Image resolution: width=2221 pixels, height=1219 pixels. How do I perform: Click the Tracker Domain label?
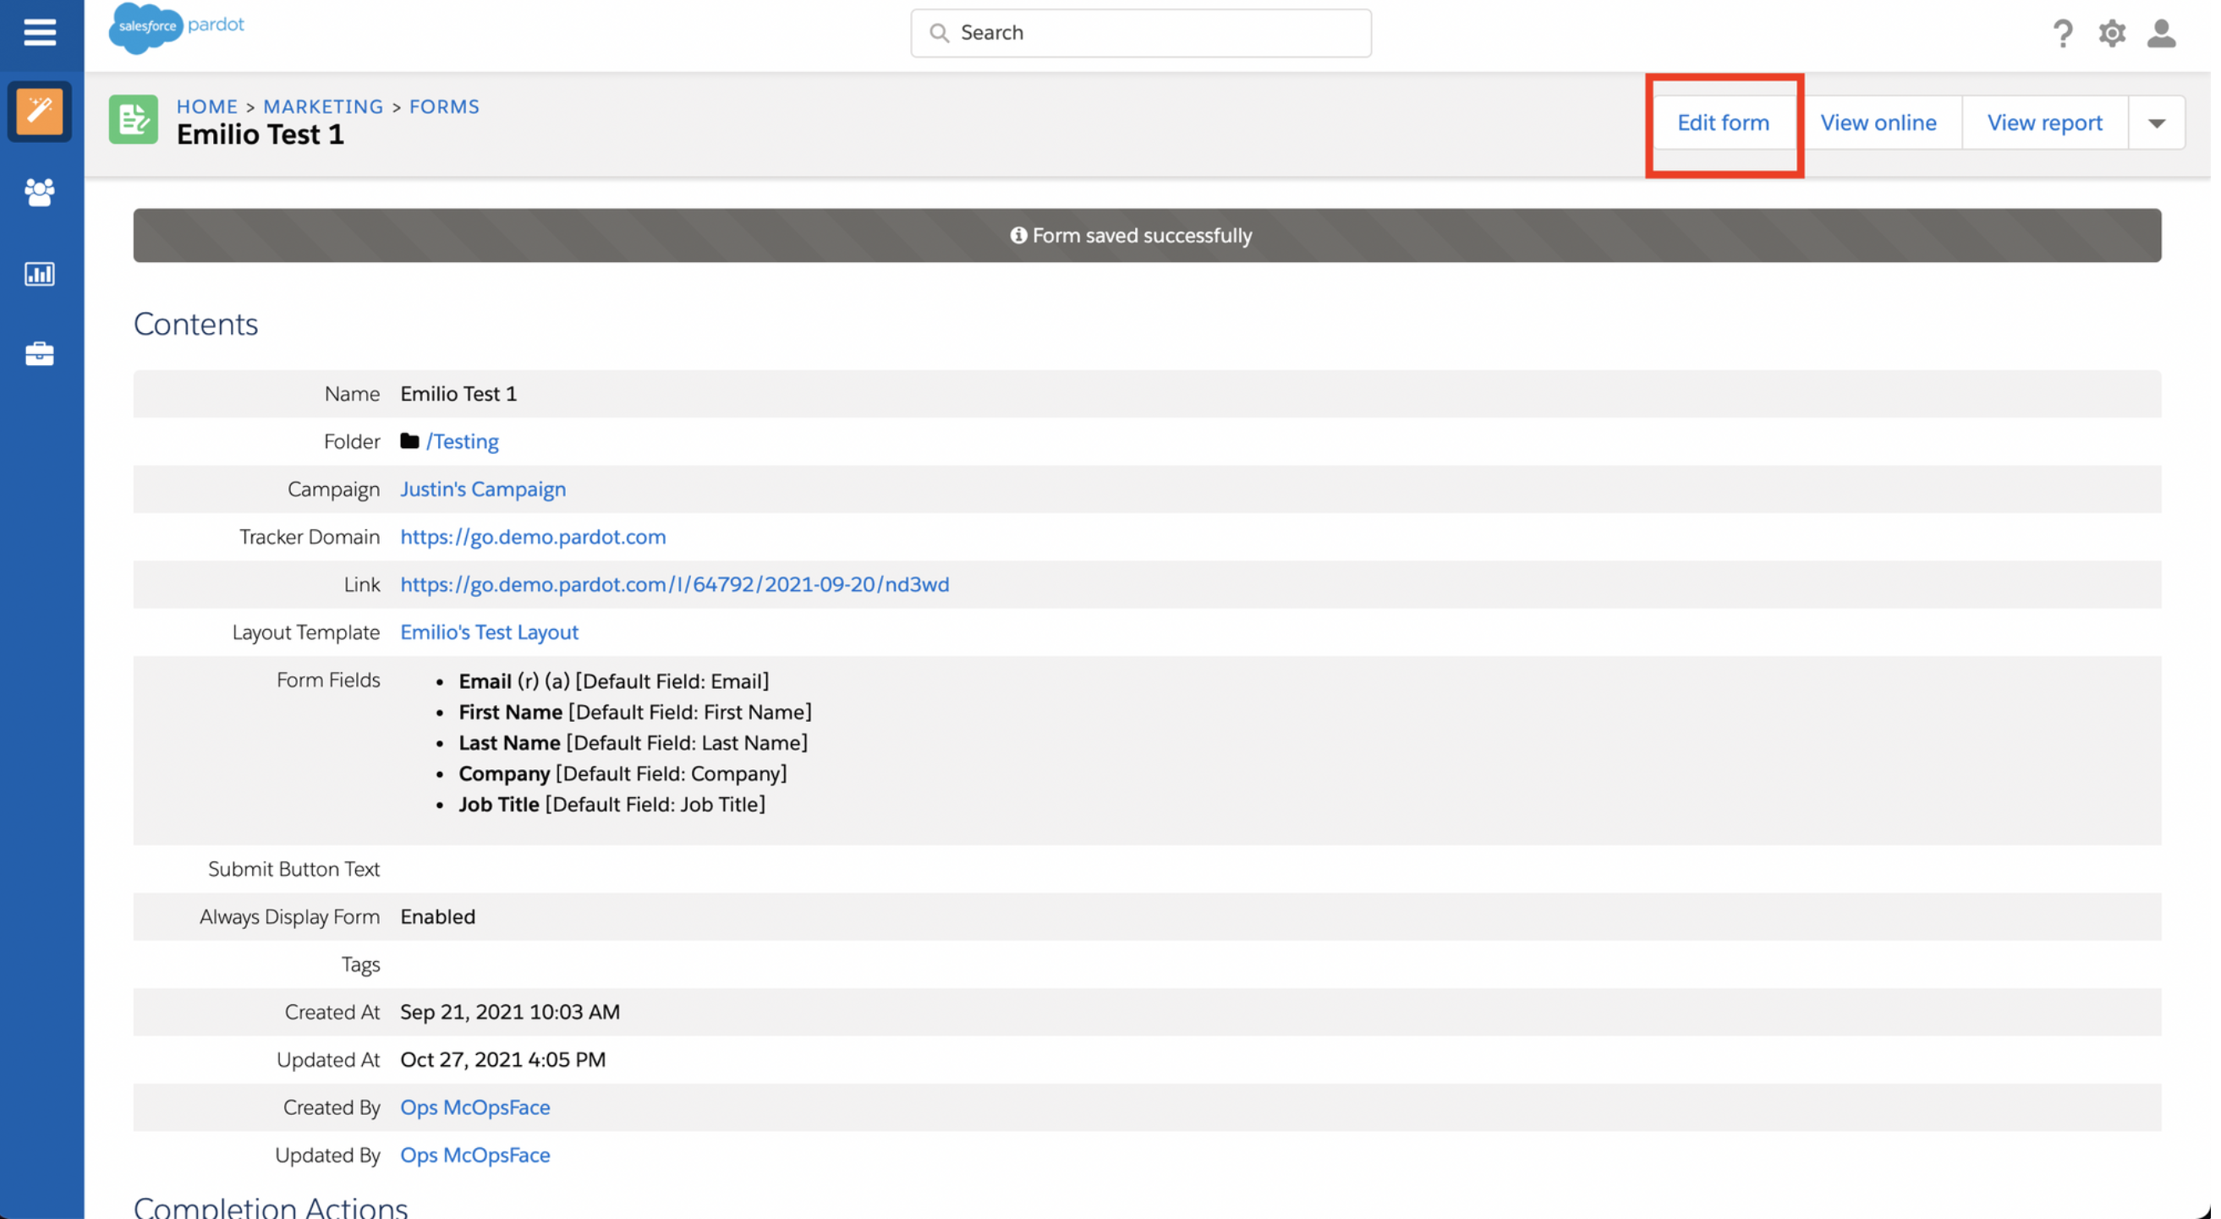(310, 537)
